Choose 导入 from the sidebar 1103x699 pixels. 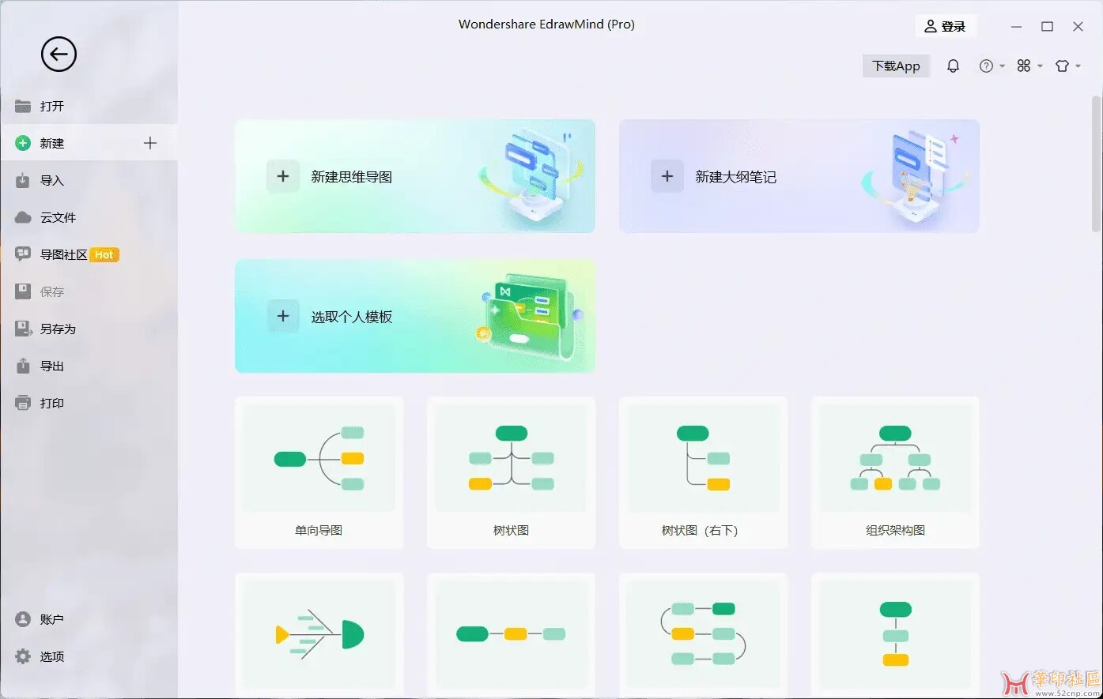[x=89, y=180]
